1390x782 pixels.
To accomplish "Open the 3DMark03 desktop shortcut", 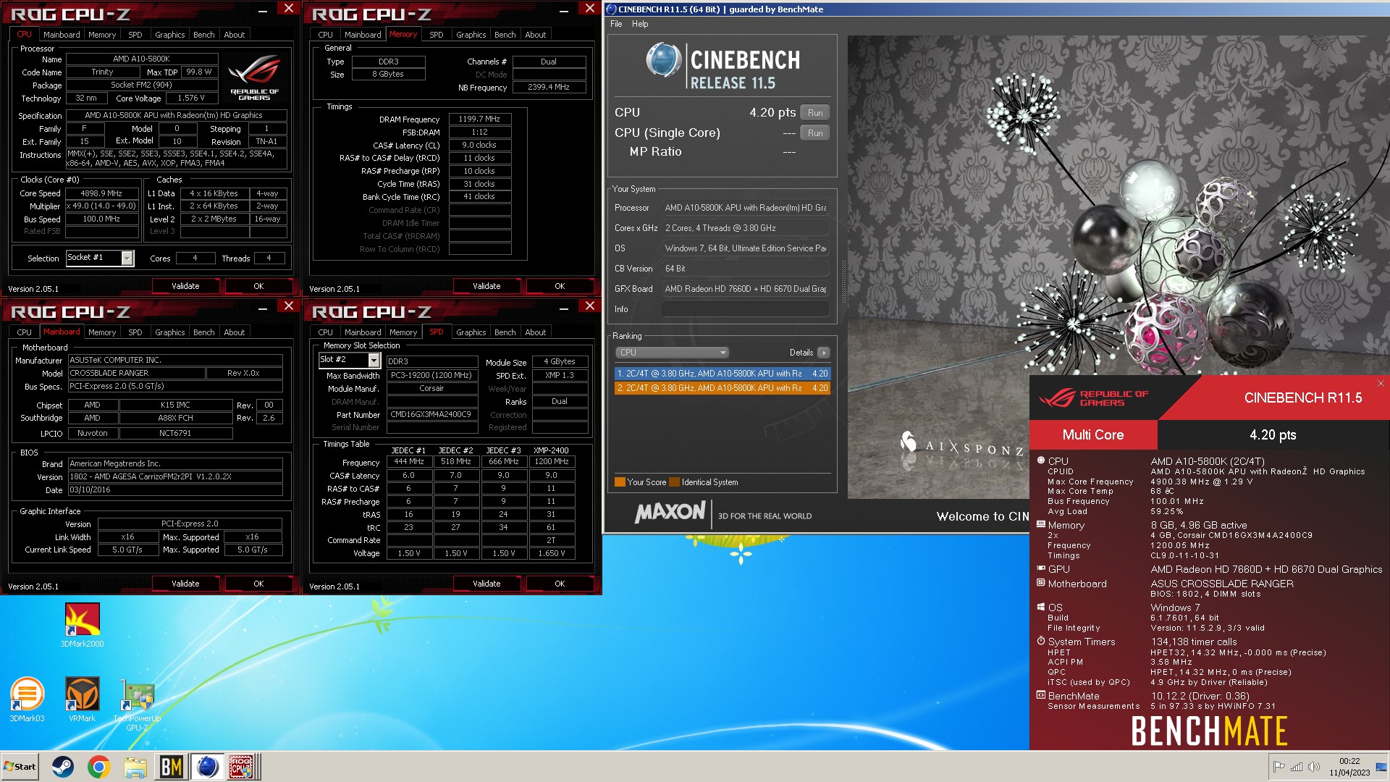I will (x=27, y=699).
